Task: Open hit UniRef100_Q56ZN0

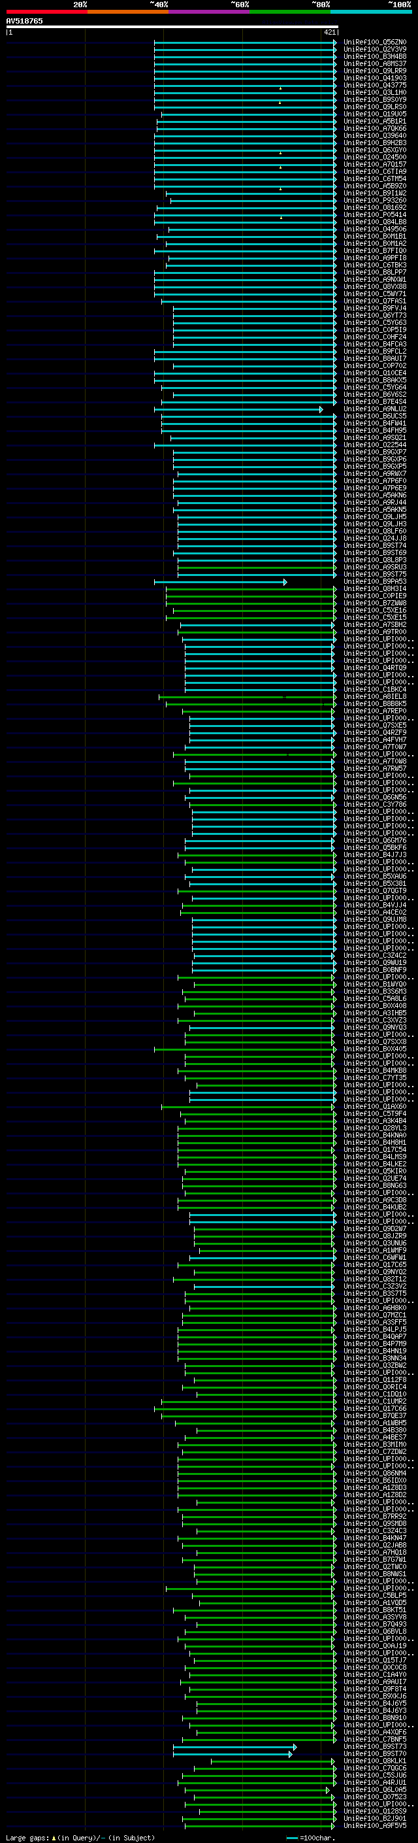Action: click(375, 42)
